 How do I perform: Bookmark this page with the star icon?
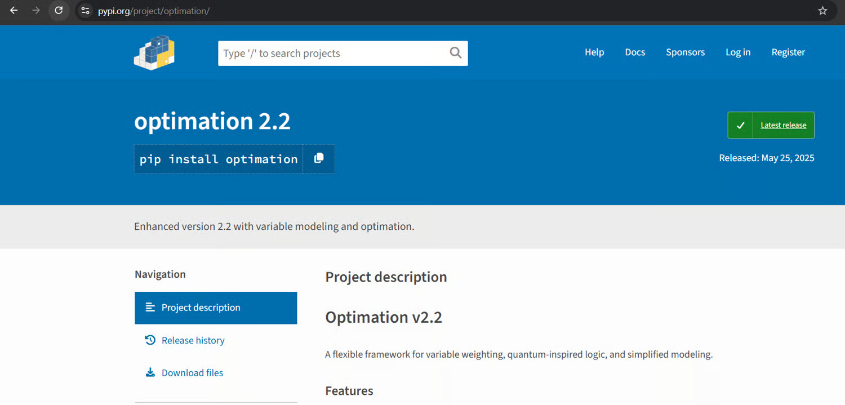(x=822, y=10)
